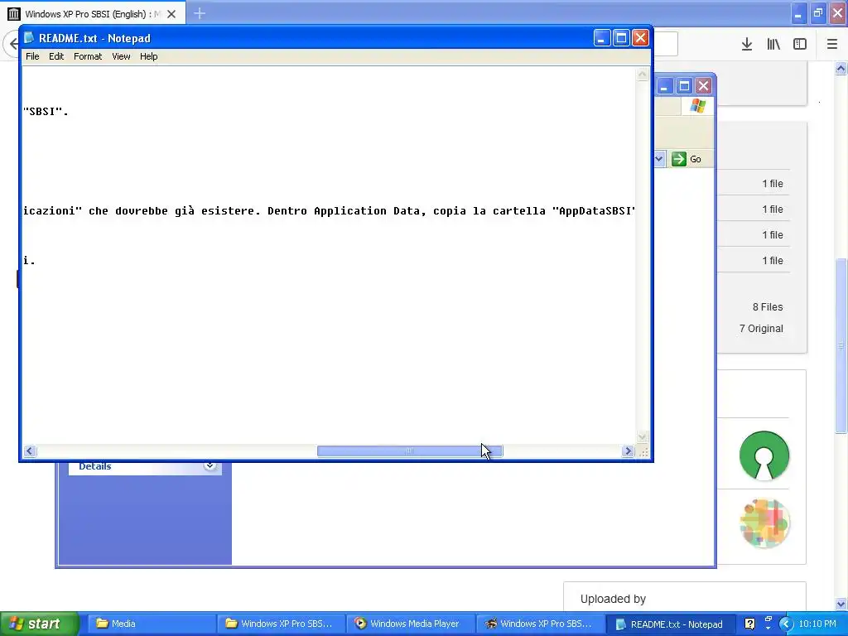Viewport: 848px width, 636px height.
Task: Open the Help menu in Notepad
Action: click(x=149, y=56)
